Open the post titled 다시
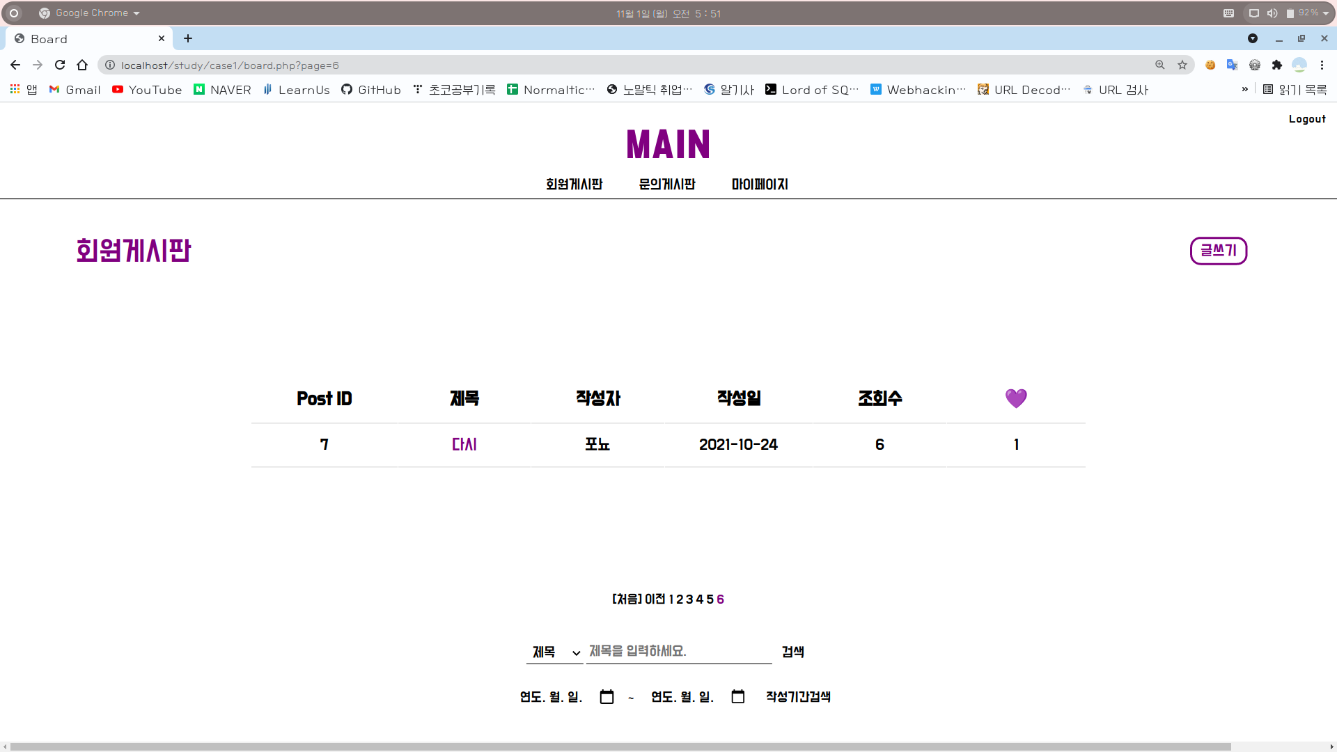 (x=464, y=444)
